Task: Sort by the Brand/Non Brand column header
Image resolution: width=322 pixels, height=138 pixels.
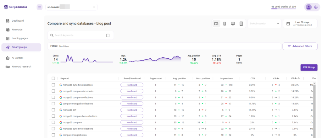Action: [132, 78]
